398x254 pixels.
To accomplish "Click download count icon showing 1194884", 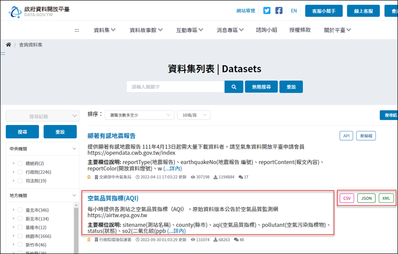I will (x=215, y=177).
